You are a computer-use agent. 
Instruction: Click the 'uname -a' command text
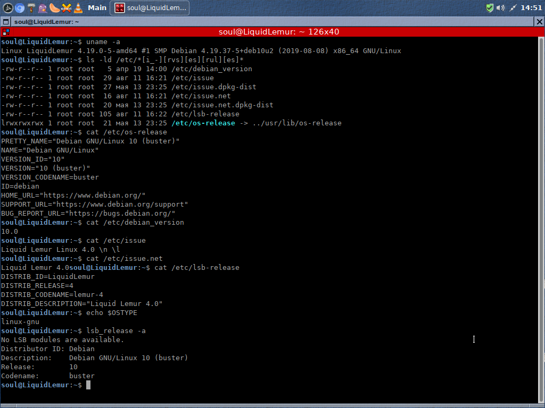[x=103, y=42]
